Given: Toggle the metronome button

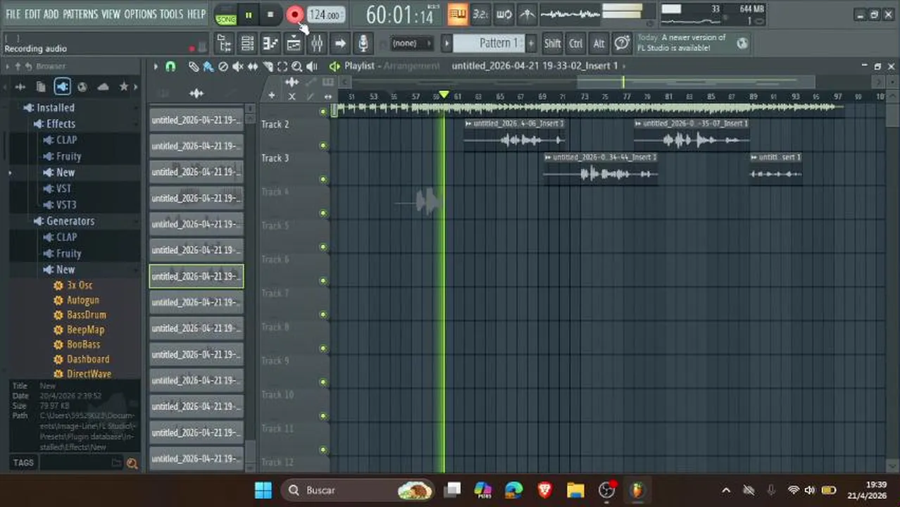Looking at the screenshot, I should [x=527, y=14].
